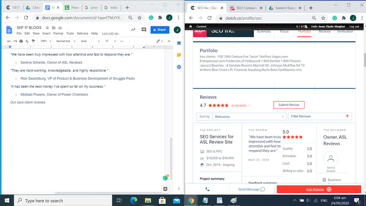Click the Move to folder icon
Screen dimensions: 366x206
(x=54, y=27)
